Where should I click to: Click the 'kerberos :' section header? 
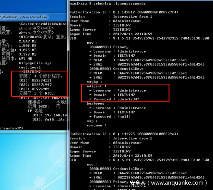[x=98, y=104]
